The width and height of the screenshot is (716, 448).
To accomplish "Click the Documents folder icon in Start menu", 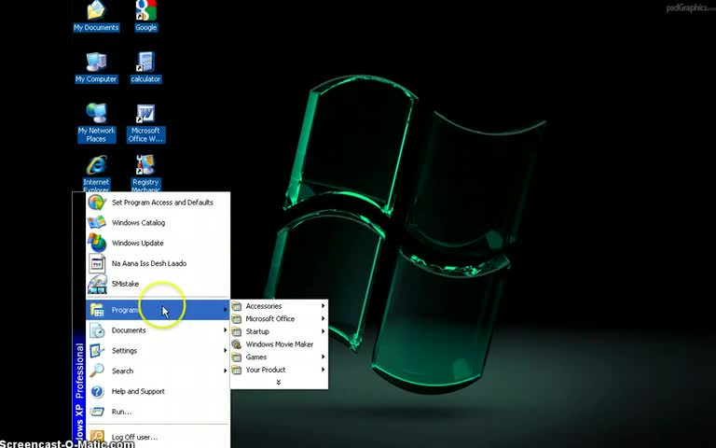I will tap(97, 330).
